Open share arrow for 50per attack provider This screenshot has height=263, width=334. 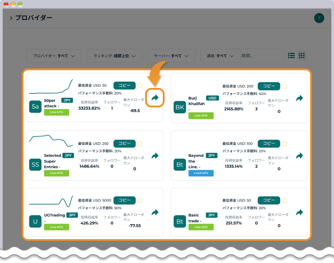[155, 98]
